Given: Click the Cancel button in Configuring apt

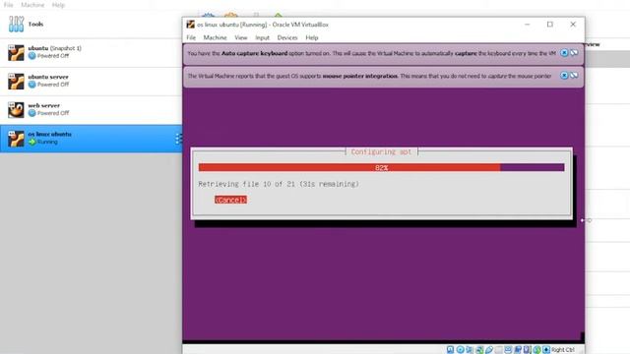Looking at the screenshot, I should [230, 200].
